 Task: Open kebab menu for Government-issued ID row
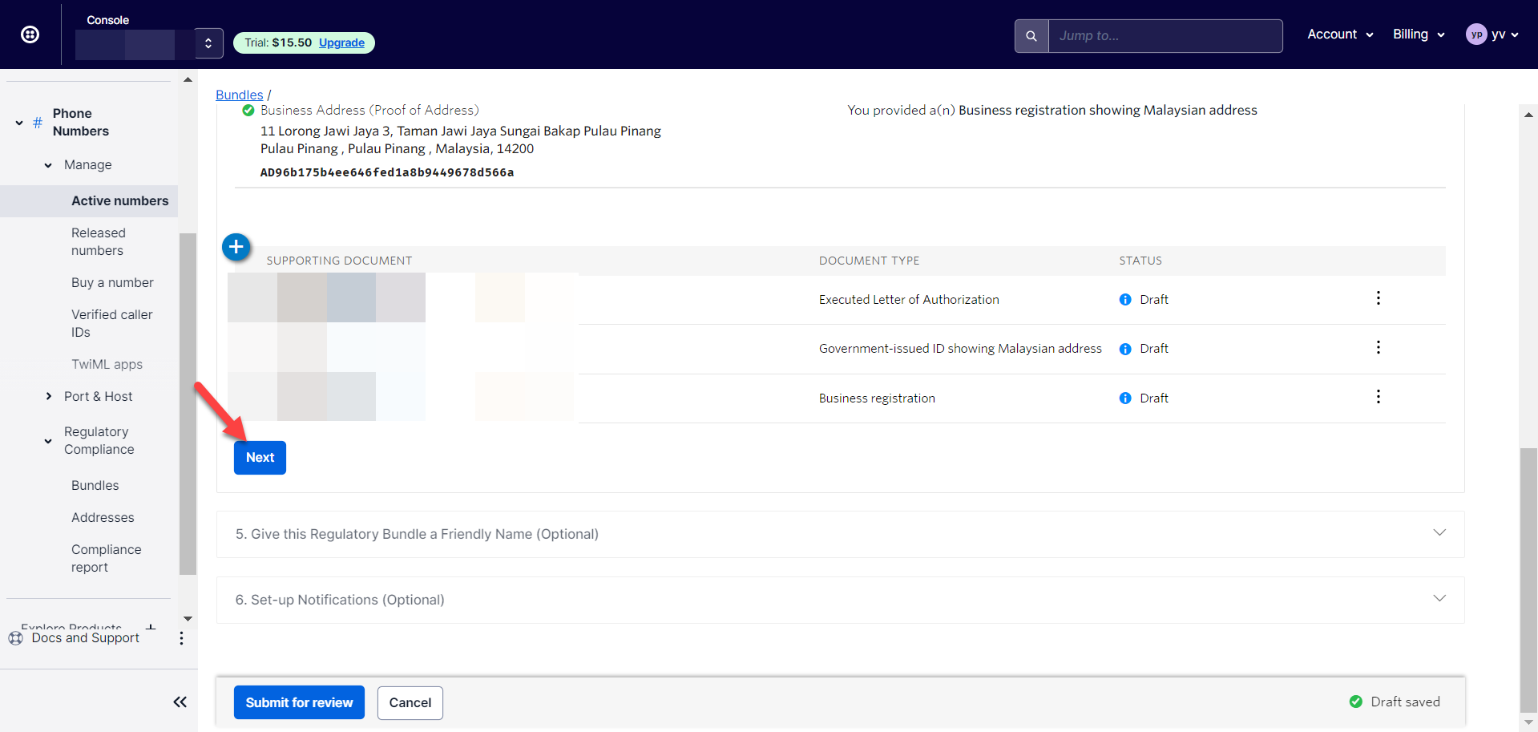pyautogui.click(x=1378, y=347)
